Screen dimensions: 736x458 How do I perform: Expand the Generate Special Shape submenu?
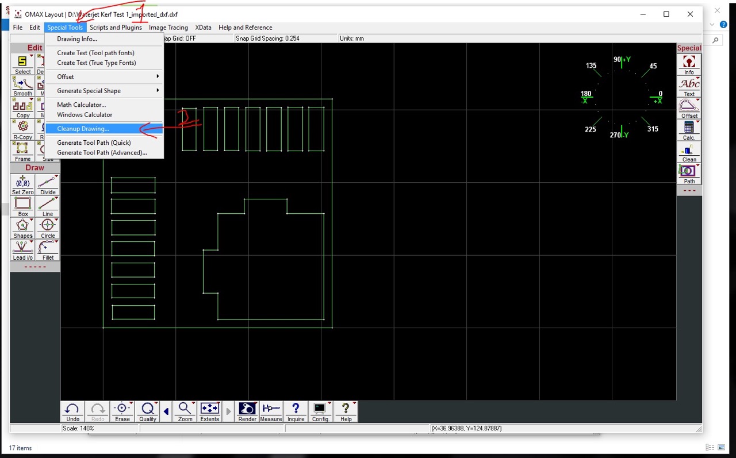point(105,91)
